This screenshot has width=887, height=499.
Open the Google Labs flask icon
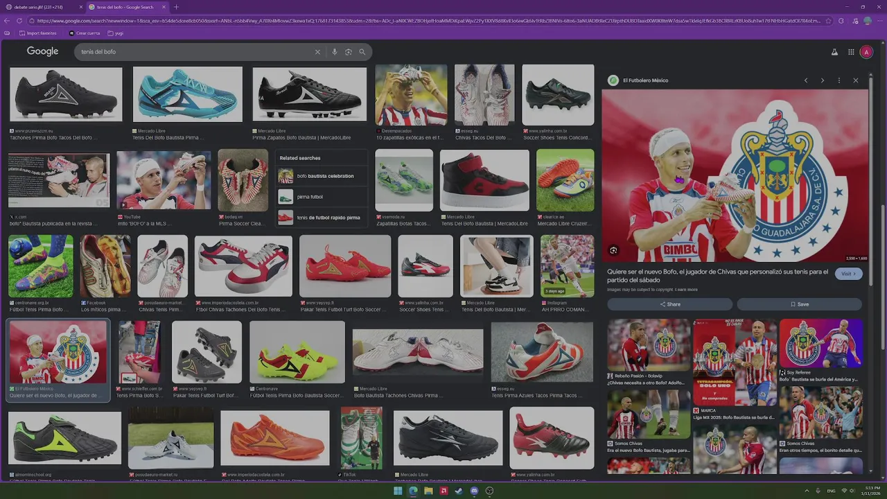coord(834,52)
